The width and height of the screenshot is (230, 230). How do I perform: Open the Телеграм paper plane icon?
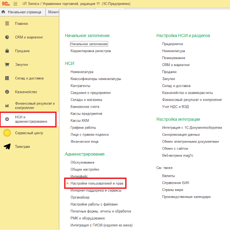[7, 147]
